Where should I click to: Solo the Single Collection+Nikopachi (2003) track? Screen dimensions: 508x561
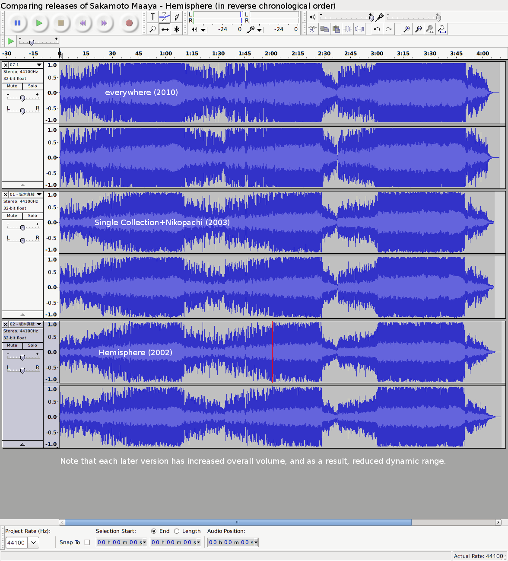(x=32, y=216)
